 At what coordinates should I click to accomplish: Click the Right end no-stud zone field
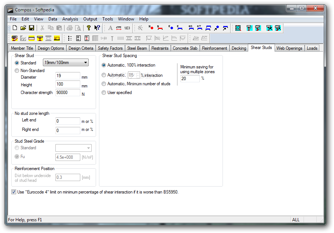(x=68, y=130)
